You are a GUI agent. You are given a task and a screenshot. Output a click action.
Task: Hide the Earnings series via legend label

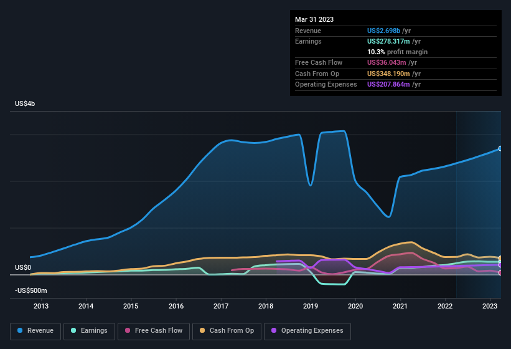(95, 331)
